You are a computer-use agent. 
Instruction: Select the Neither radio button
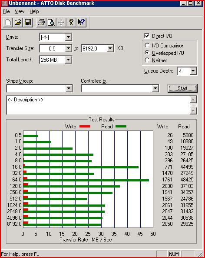(147, 60)
